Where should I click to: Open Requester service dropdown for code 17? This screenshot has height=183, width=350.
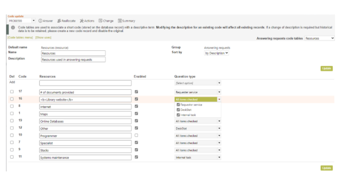click(198, 92)
